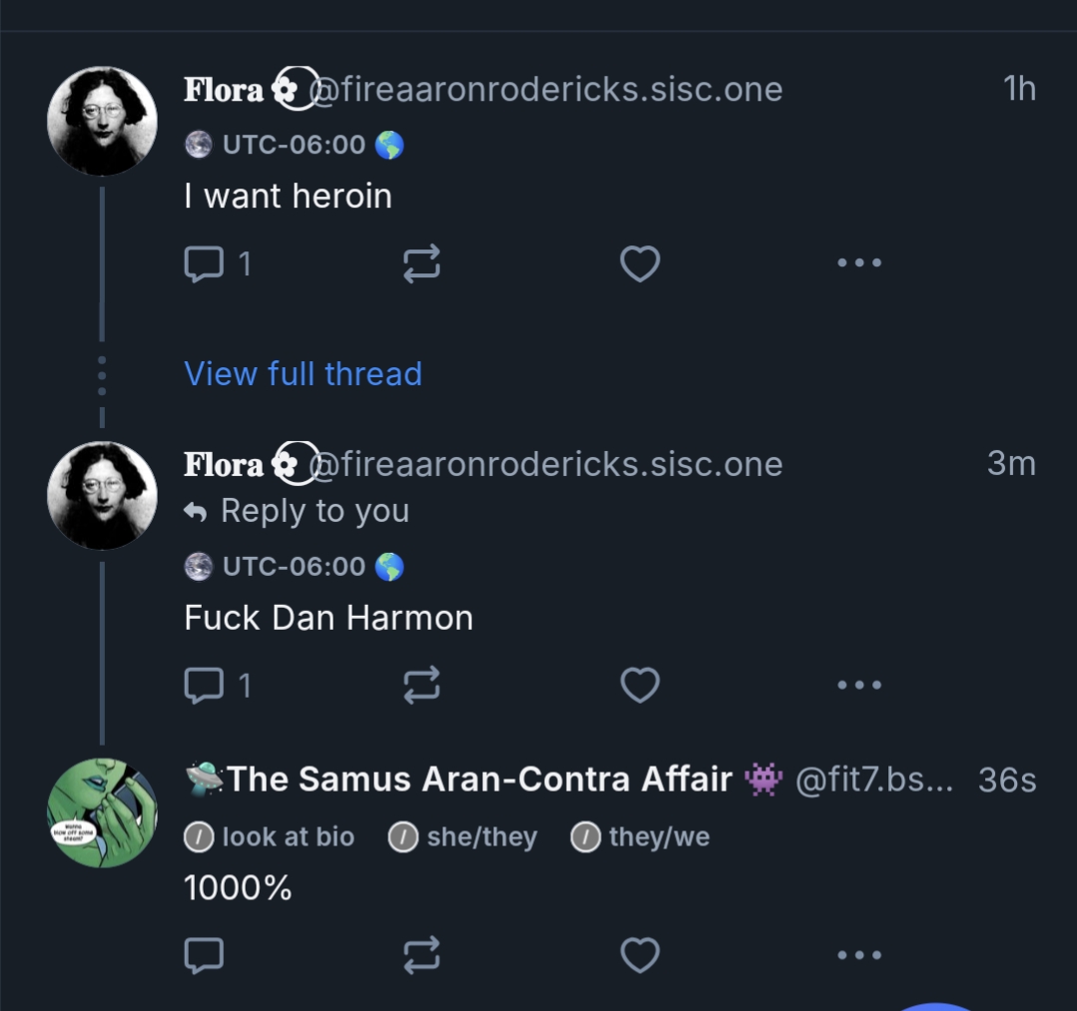
Task: Open more options for the "1000%" post
Action: [858, 955]
